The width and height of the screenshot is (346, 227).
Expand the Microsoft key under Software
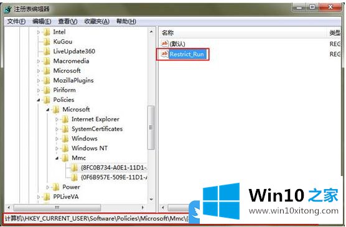click(x=39, y=71)
